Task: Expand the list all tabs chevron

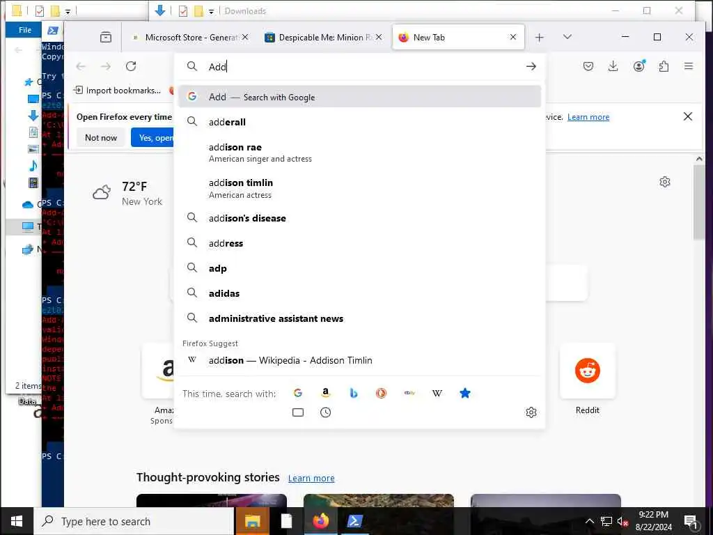Action: coord(567,37)
